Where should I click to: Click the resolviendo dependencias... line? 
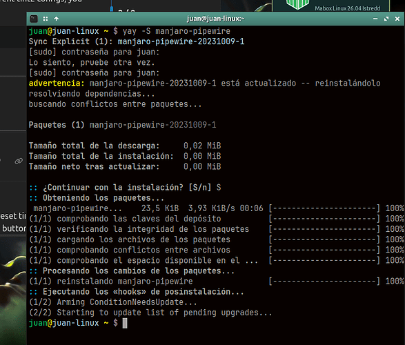tap(92, 94)
